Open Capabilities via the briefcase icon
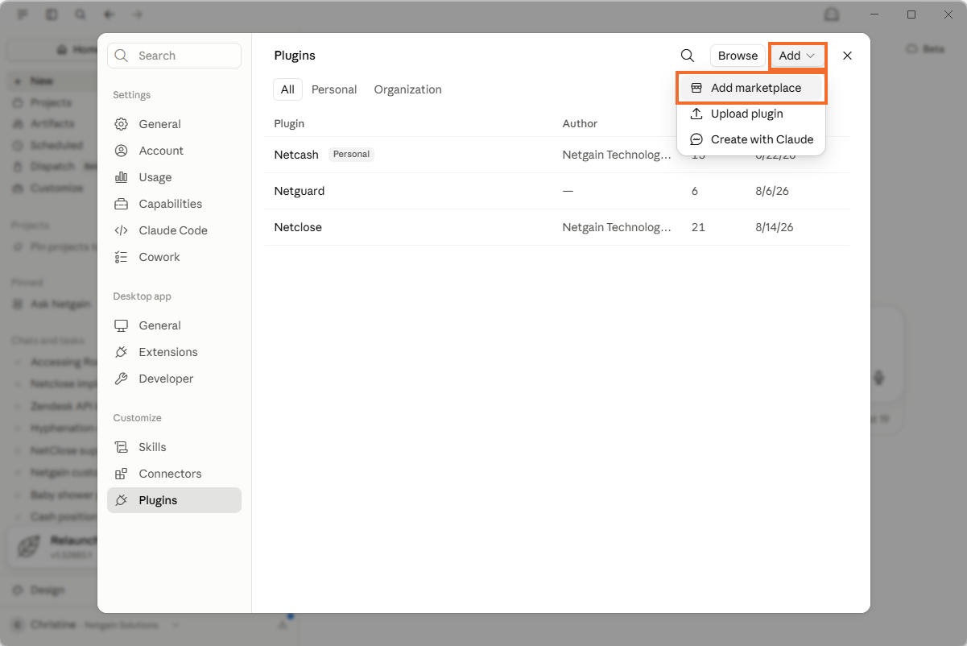 point(121,204)
